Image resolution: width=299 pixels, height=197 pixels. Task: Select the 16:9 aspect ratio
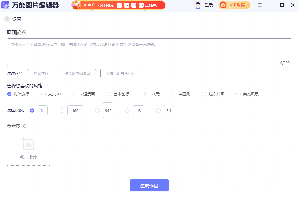coord(75,110)
